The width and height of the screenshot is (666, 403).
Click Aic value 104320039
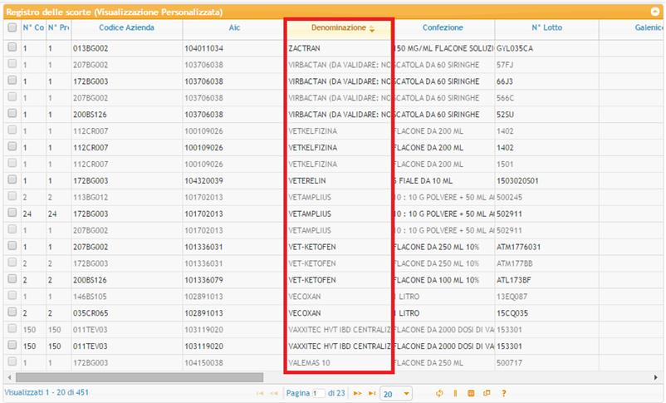(x=204, y=180)
